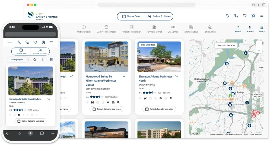Tap the phone call icon
Image resolution: width=270 pixels, height=145 pixels.
pyautogui.click(x=27, y=42)
